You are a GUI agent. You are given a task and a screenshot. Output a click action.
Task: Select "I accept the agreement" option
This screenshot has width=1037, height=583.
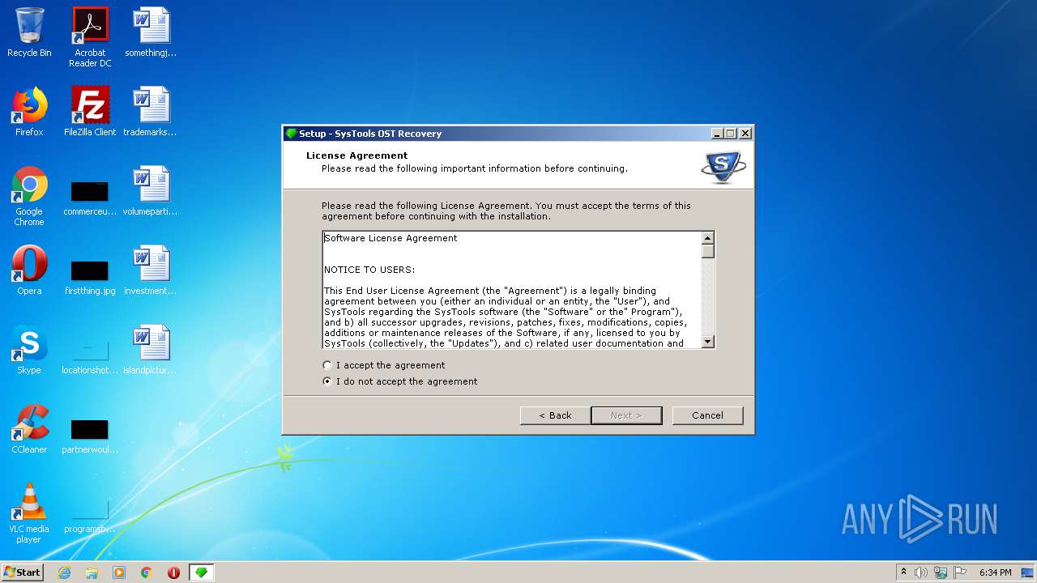pyautogui.click(x=384, y=365)
